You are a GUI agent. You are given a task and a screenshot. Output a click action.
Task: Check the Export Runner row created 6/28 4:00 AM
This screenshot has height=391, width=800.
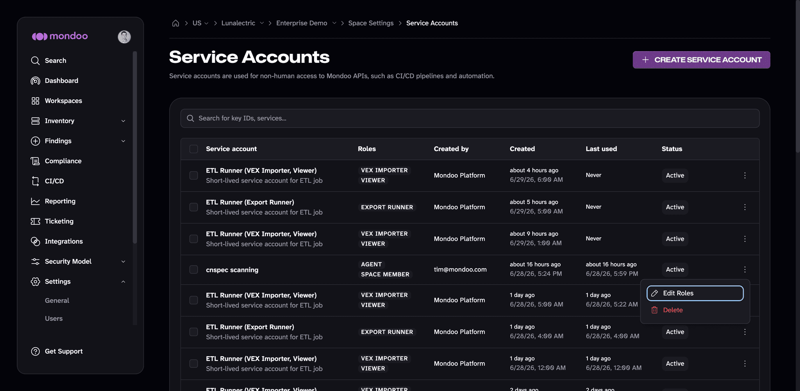pyautogui.click(x=194, y=332)
